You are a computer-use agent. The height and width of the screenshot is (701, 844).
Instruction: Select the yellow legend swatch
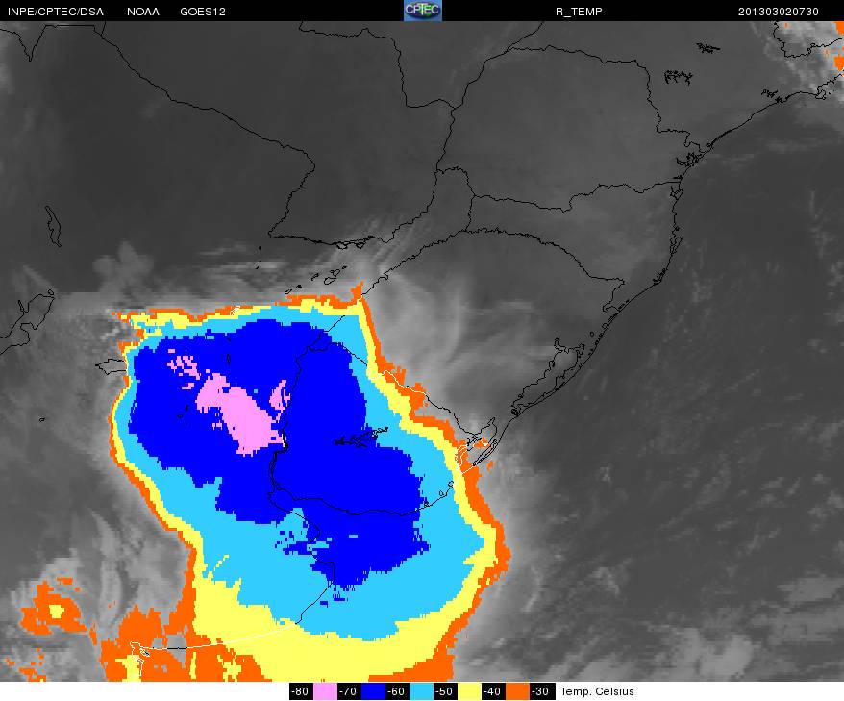[469, 691]
